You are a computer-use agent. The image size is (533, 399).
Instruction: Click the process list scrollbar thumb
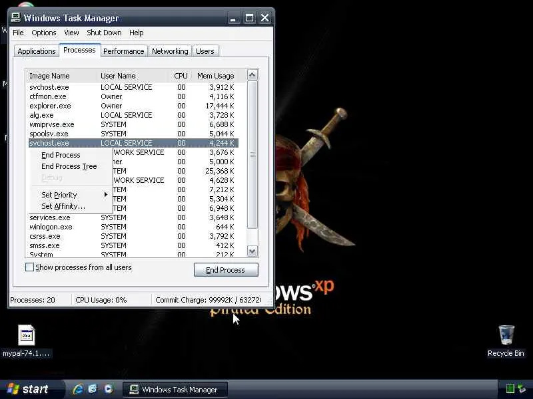coord(253,154)
